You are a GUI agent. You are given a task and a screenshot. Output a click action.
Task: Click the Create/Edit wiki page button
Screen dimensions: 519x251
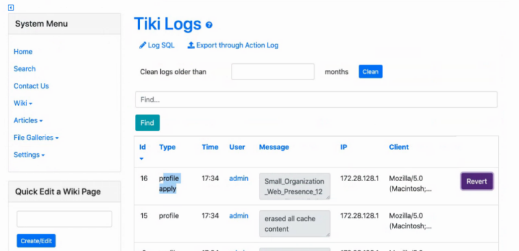pos(36,241)
